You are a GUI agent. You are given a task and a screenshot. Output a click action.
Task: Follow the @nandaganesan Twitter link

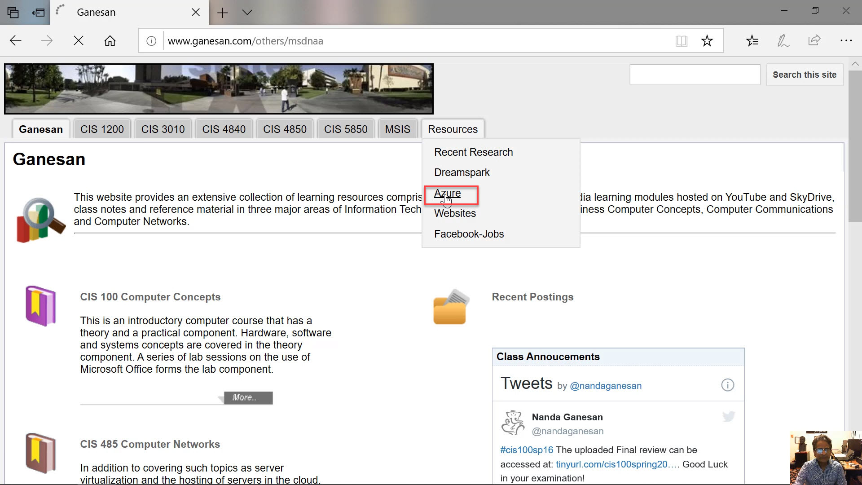pos(606,386)
